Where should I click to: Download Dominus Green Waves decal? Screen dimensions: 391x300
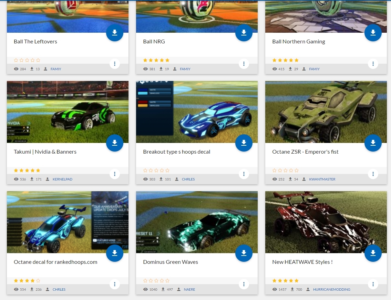click(244, 253)
